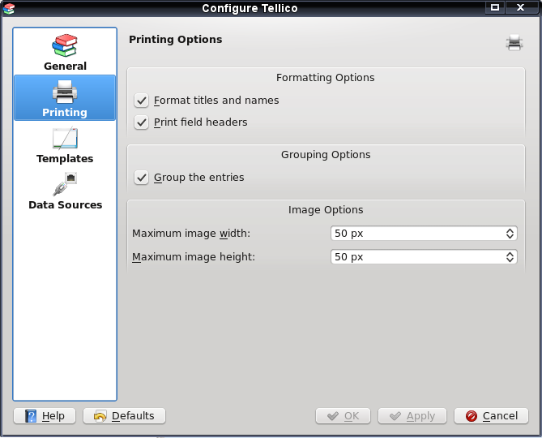The height and width of the screenshot is (438, 542).
Task: Cancel the configuration dialog
Action: point(491,416)
